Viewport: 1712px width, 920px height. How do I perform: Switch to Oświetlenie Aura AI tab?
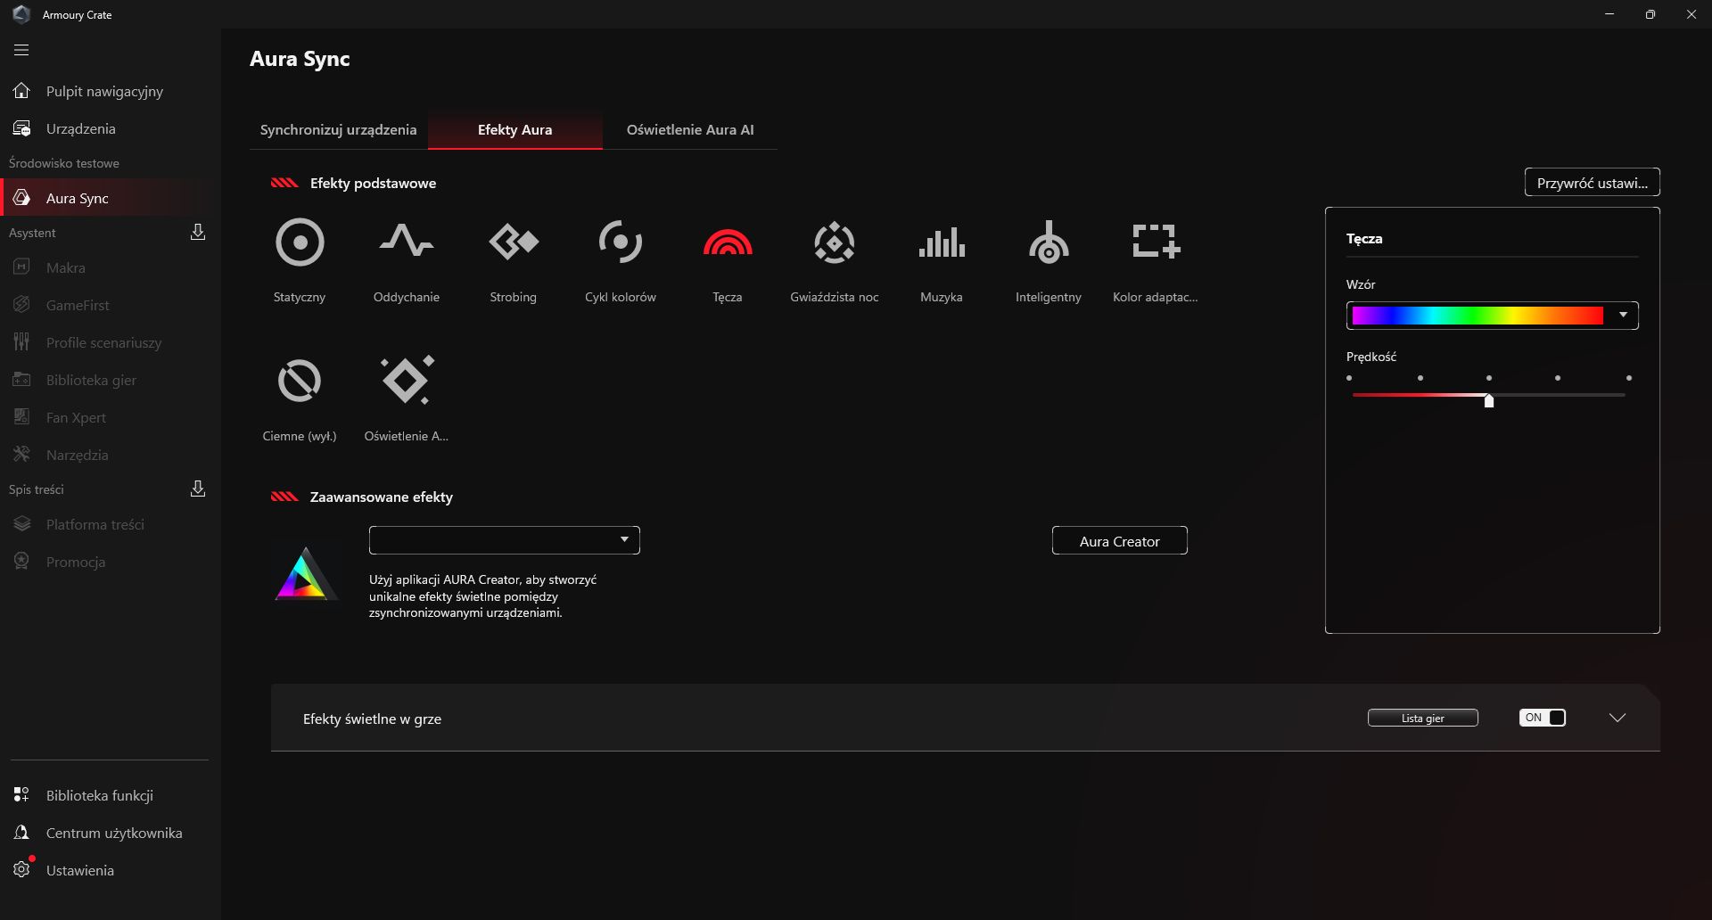point(690,130)
